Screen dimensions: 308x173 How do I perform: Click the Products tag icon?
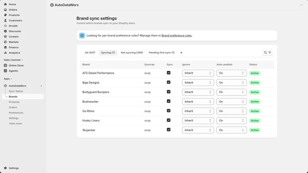pos(5,15)
